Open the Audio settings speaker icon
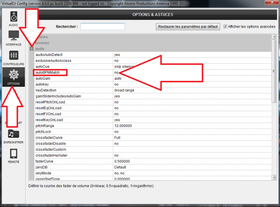The image size is (280, 207). point(14,16)
